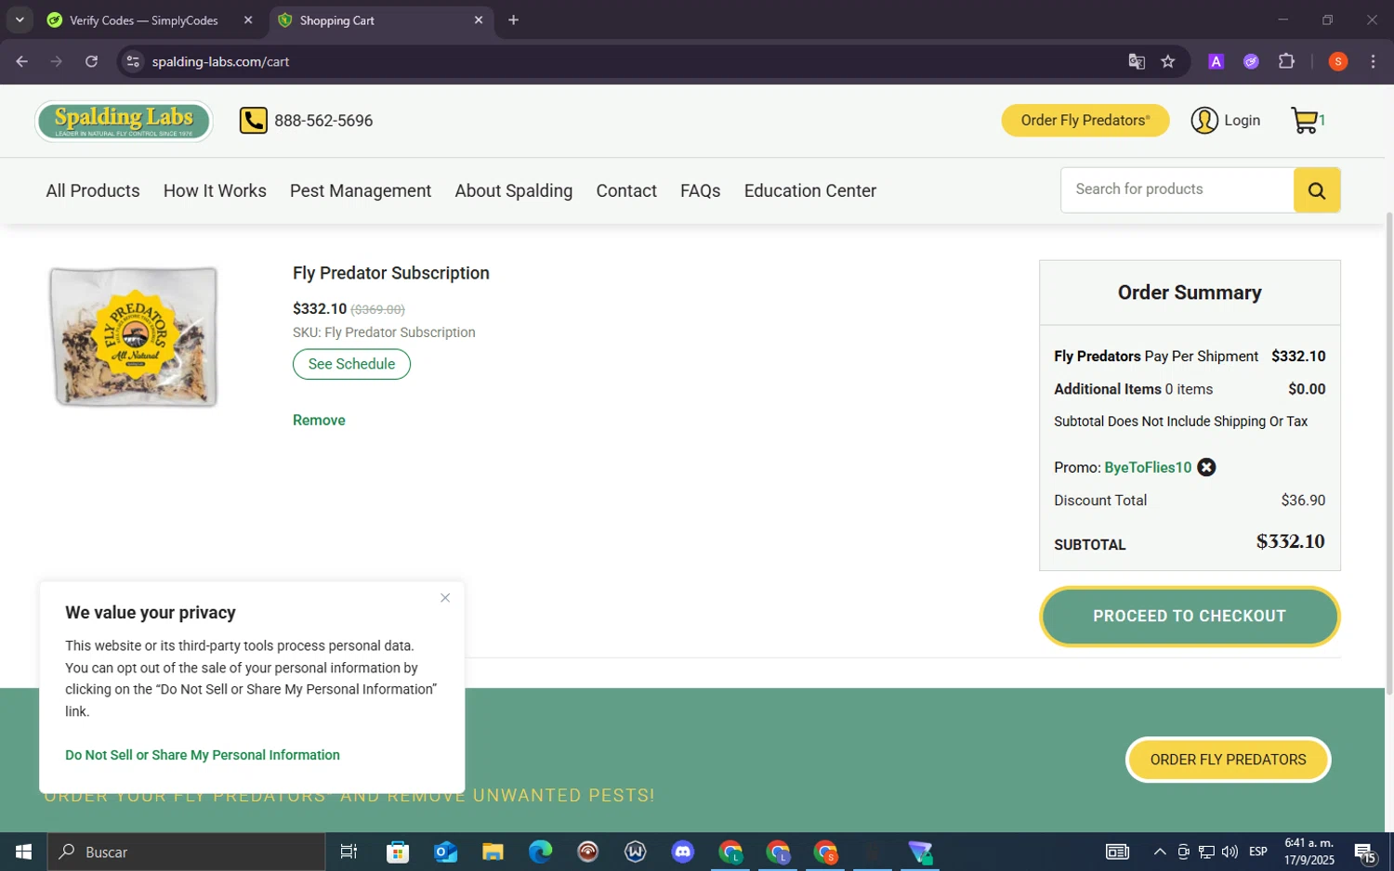Open Task View in the taskbar

pyautogui.click(x=349, y=851)
